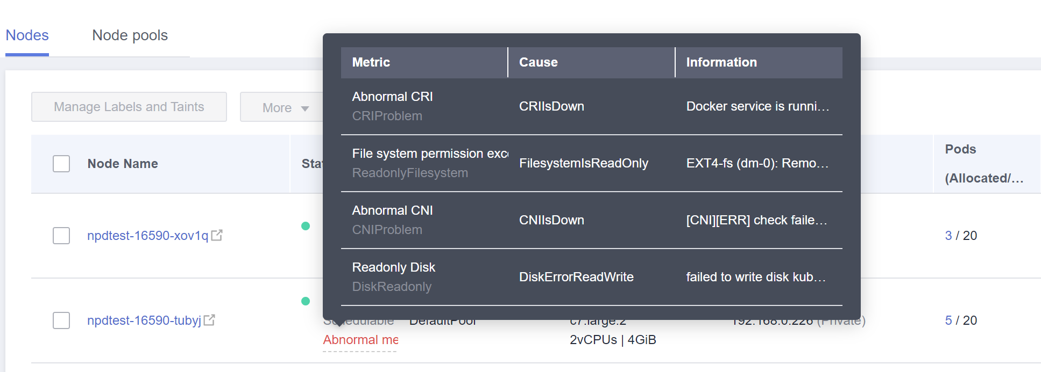This screenshot has width=1041, height=372.
Task: Open node npdtest-16590-xov1q link
Action: 148,236
